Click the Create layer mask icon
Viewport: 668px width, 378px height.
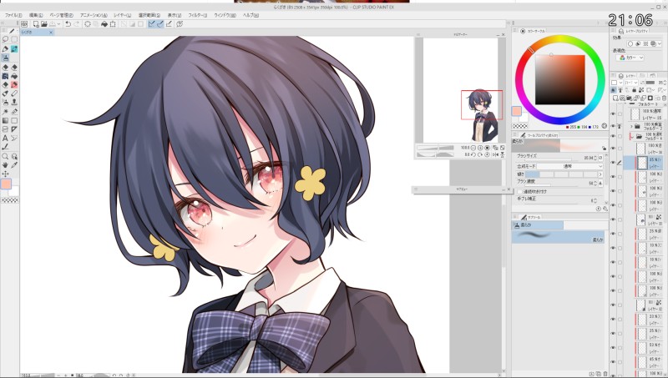point(650,97)
